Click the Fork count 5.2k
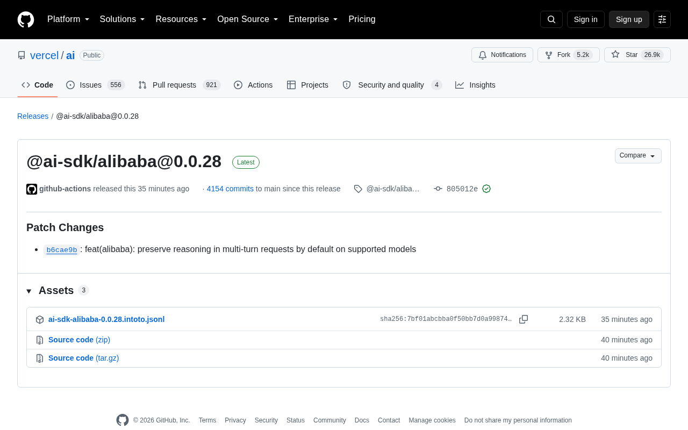688x430 pixels. [x=583, y=55]
